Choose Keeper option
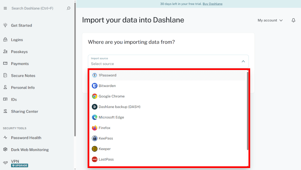301x170 pixels. [168, 149]
